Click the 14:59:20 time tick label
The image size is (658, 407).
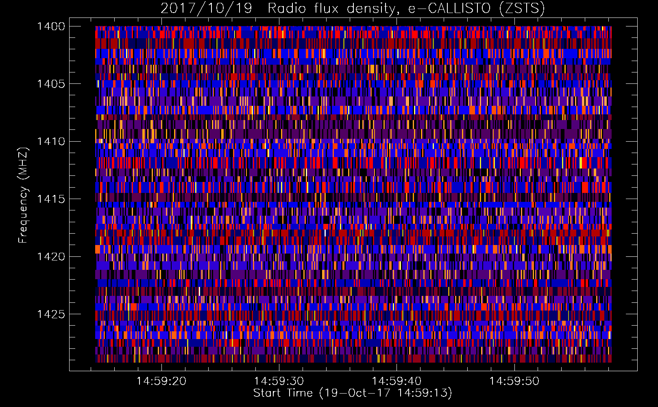161,381
